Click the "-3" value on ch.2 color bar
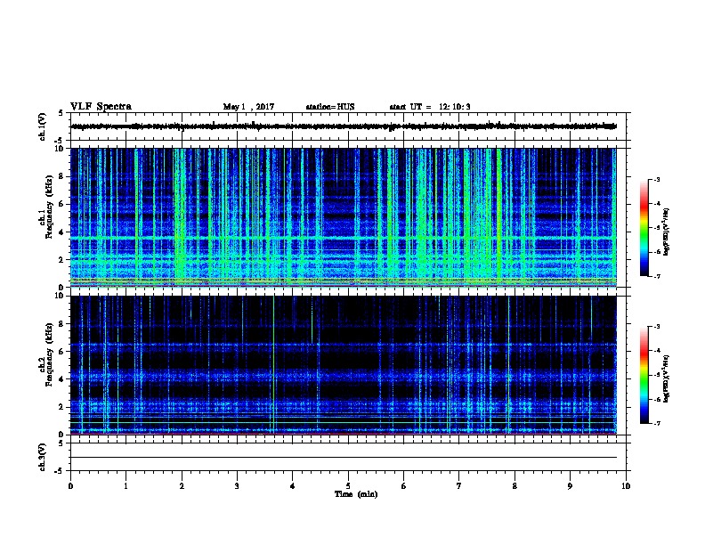Screen dimensions: 705x545 pos(657,327)
